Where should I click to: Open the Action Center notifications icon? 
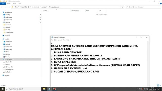[x=159, y=89]
